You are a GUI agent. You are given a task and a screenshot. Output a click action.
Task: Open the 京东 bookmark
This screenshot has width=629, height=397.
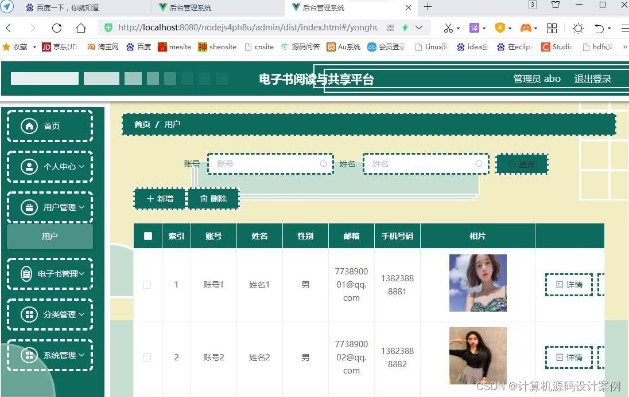coord(60,47)
